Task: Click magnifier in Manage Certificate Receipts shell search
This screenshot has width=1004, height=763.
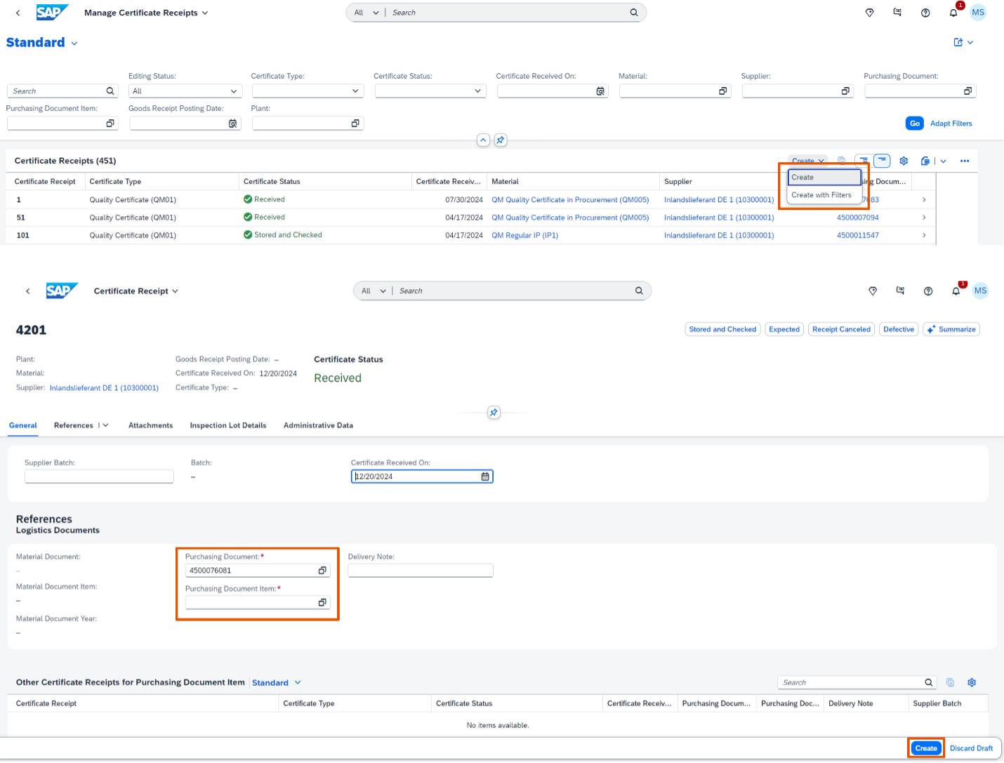Action: pyautogui.click(x=634, y=13)
